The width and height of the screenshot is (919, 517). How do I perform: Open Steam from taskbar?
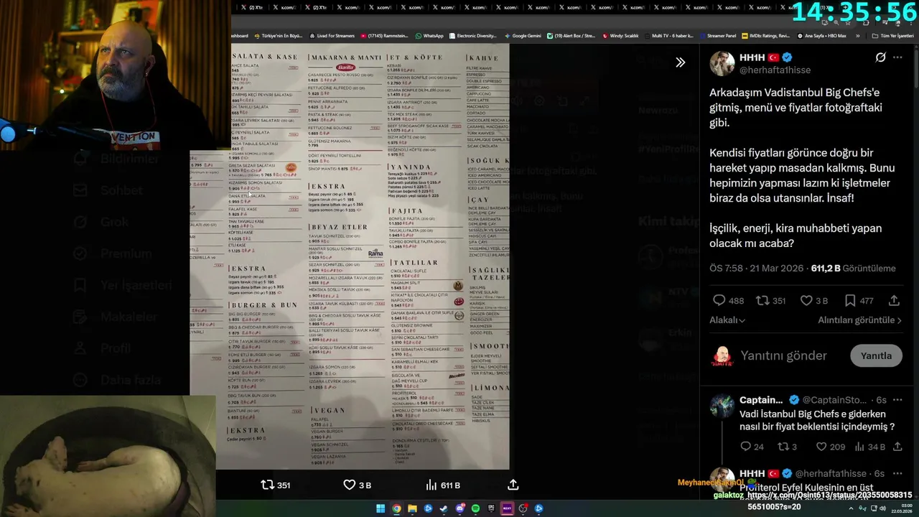[x=444, y=508]
